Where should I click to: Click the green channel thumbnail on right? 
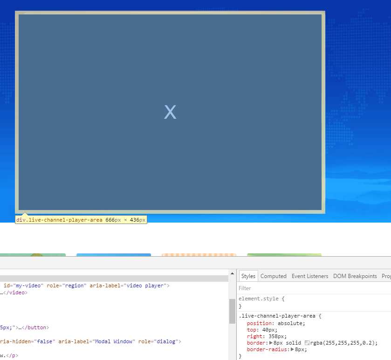(x=284, y=255)
